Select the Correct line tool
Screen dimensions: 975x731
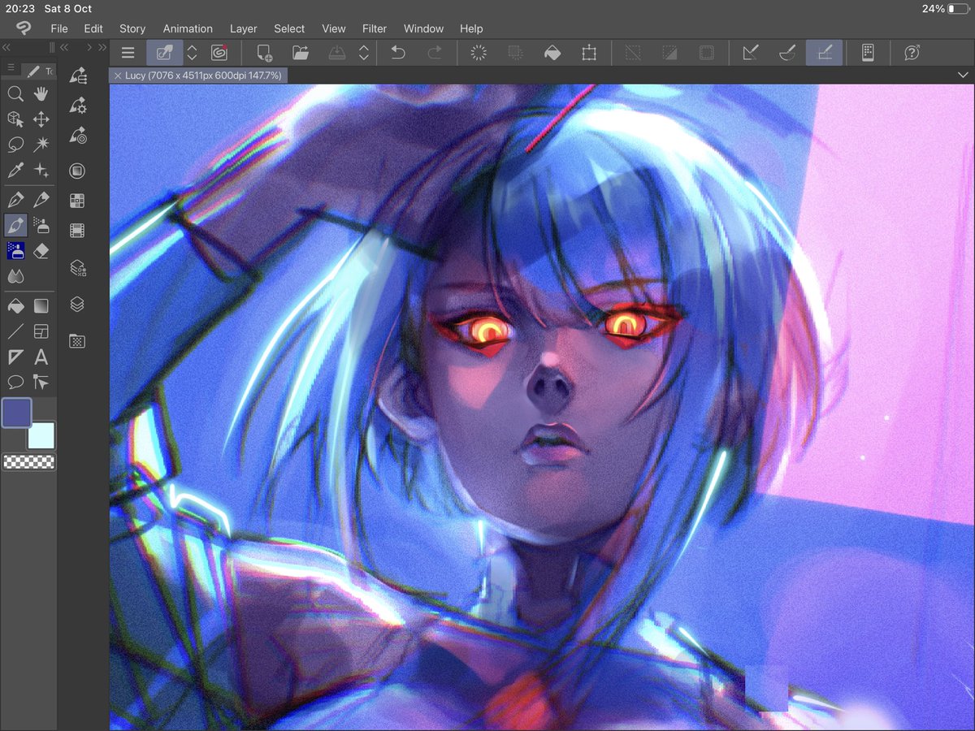41,382
